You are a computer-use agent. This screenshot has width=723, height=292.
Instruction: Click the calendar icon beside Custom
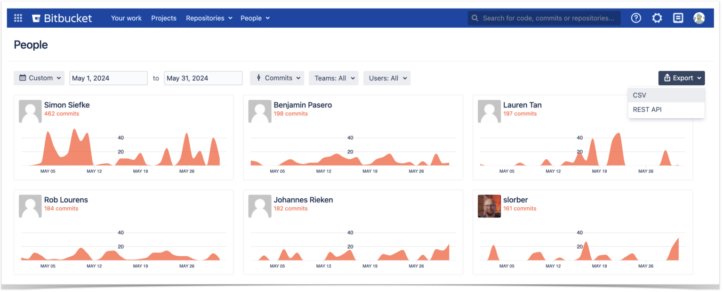point(23,78)
